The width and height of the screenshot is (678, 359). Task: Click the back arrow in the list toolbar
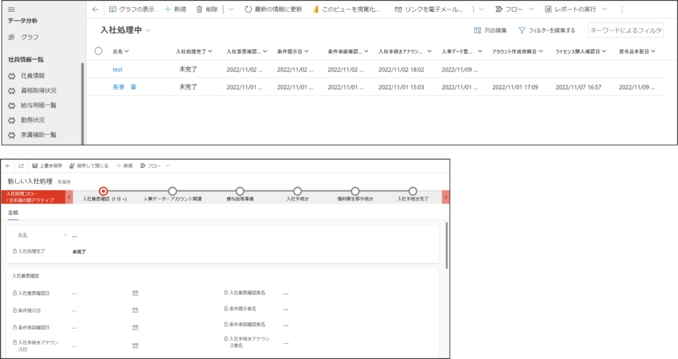(x=95, y=10)
